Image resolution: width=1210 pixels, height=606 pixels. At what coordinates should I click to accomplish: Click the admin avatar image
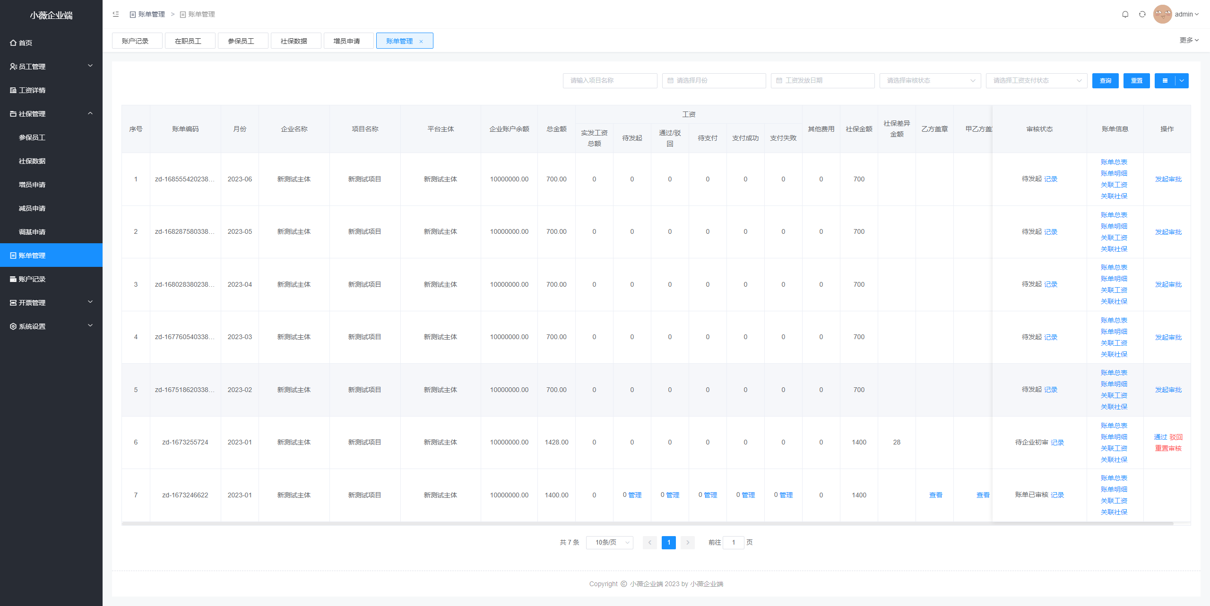1162,14
